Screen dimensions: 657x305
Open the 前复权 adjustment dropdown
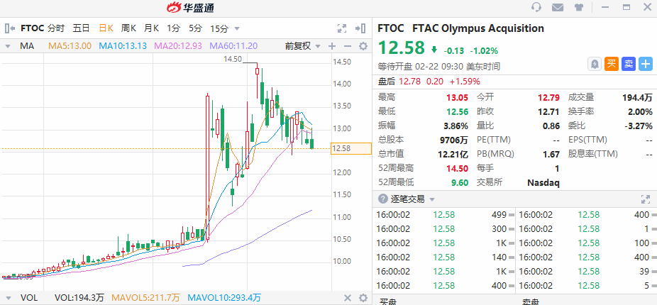pyautogui.click(x=302, y=46)
